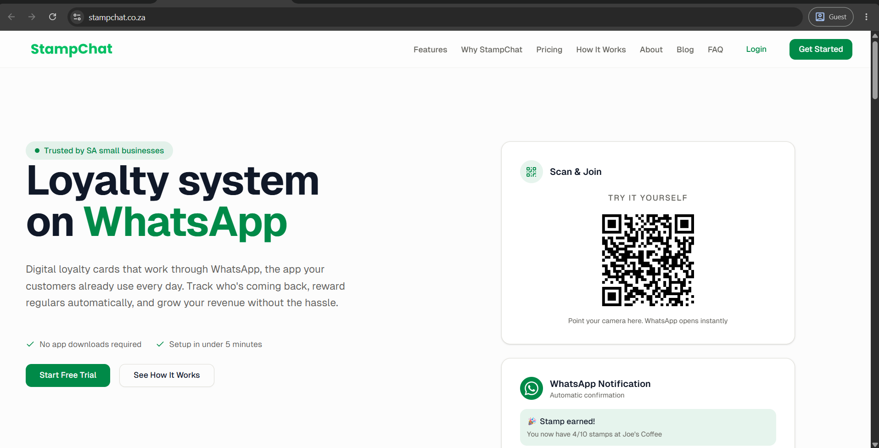Click the Scan & Join heading
Screen dimensions: 879x448
click(576, 172)
